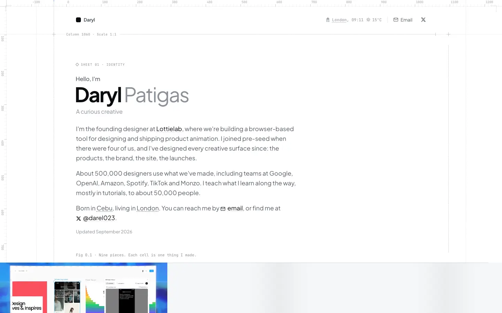Click the "Updated September 2026" note
Viewport: 502px width, 313px height.
coord(104,232)
